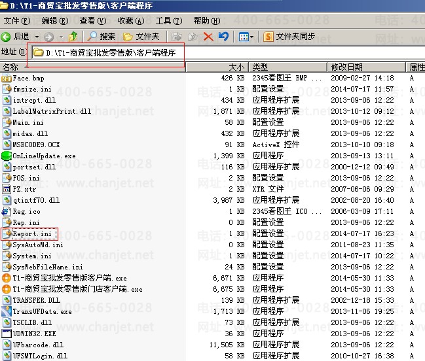This screenshot has width=425, height=361.
Task: Go up one folder level
Action: [x=73, y=37]
